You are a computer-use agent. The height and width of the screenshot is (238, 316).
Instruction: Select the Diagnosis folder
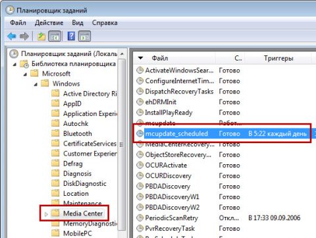coord(77,173)
